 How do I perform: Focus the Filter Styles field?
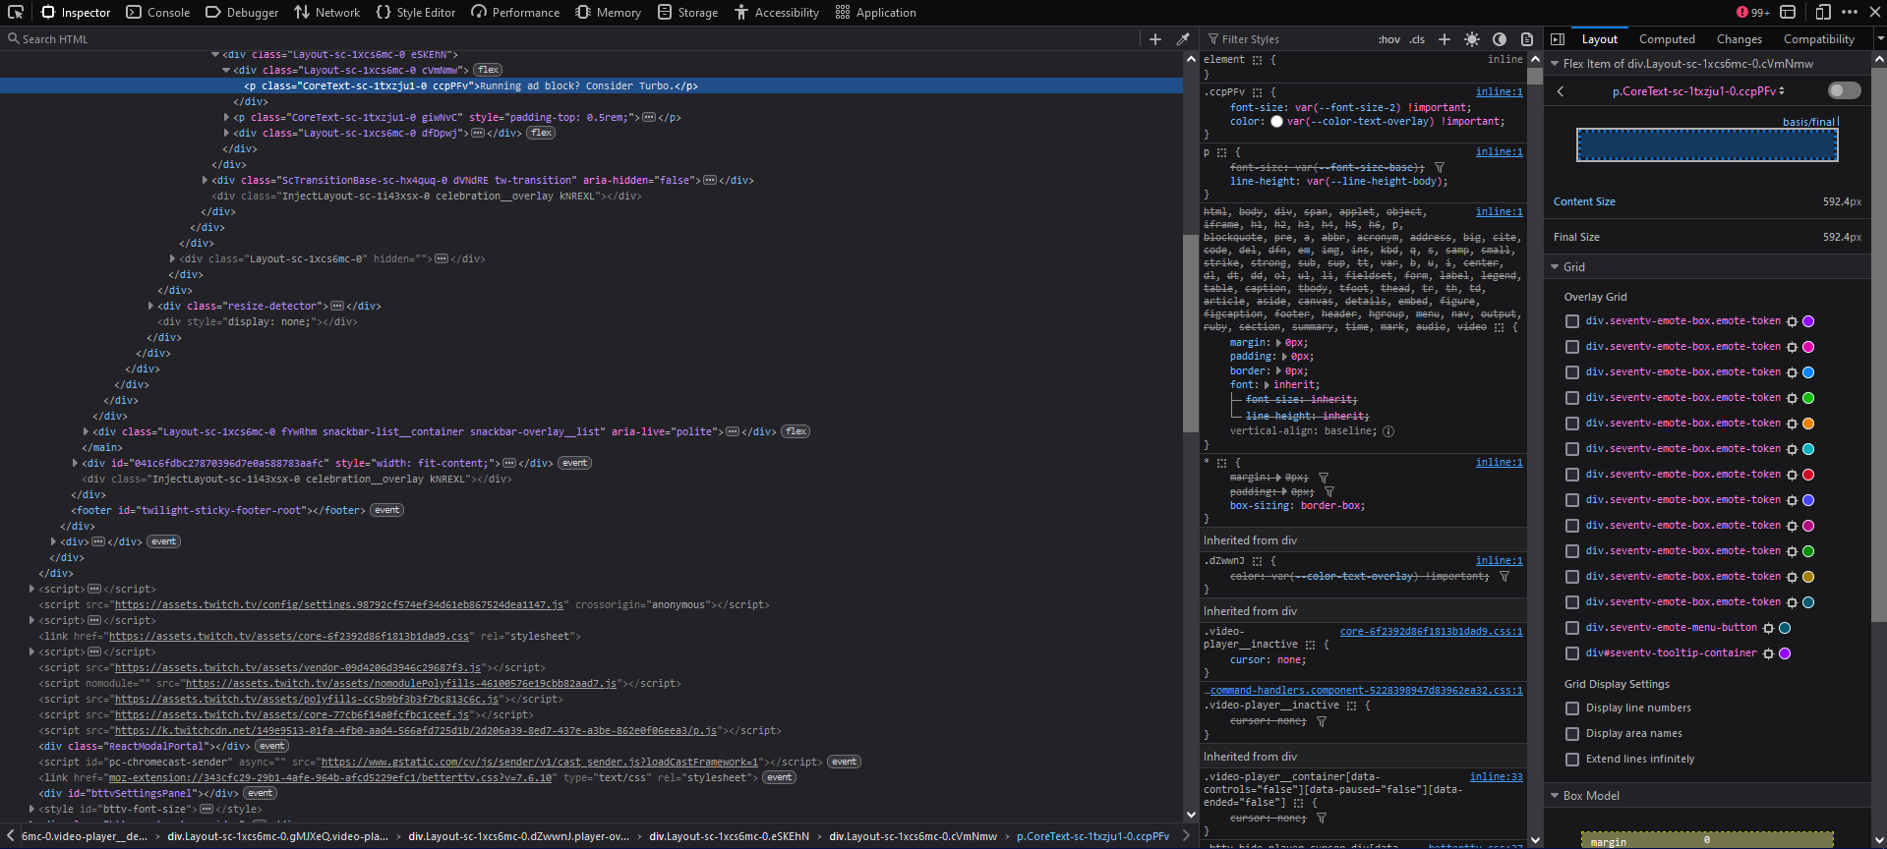tap(1288, 39)
